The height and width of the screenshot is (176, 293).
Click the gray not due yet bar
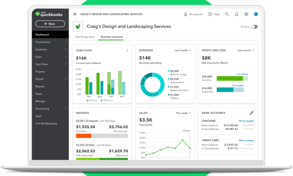coord(110,136)
